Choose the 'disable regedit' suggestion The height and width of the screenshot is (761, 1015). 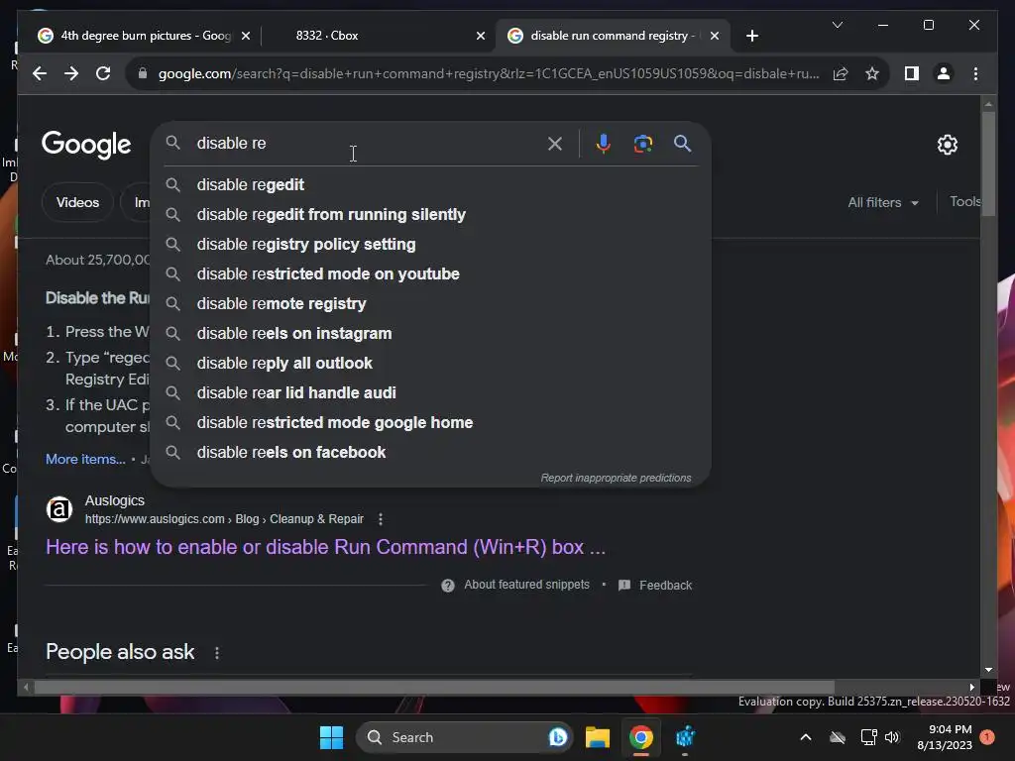click(430, 185)
